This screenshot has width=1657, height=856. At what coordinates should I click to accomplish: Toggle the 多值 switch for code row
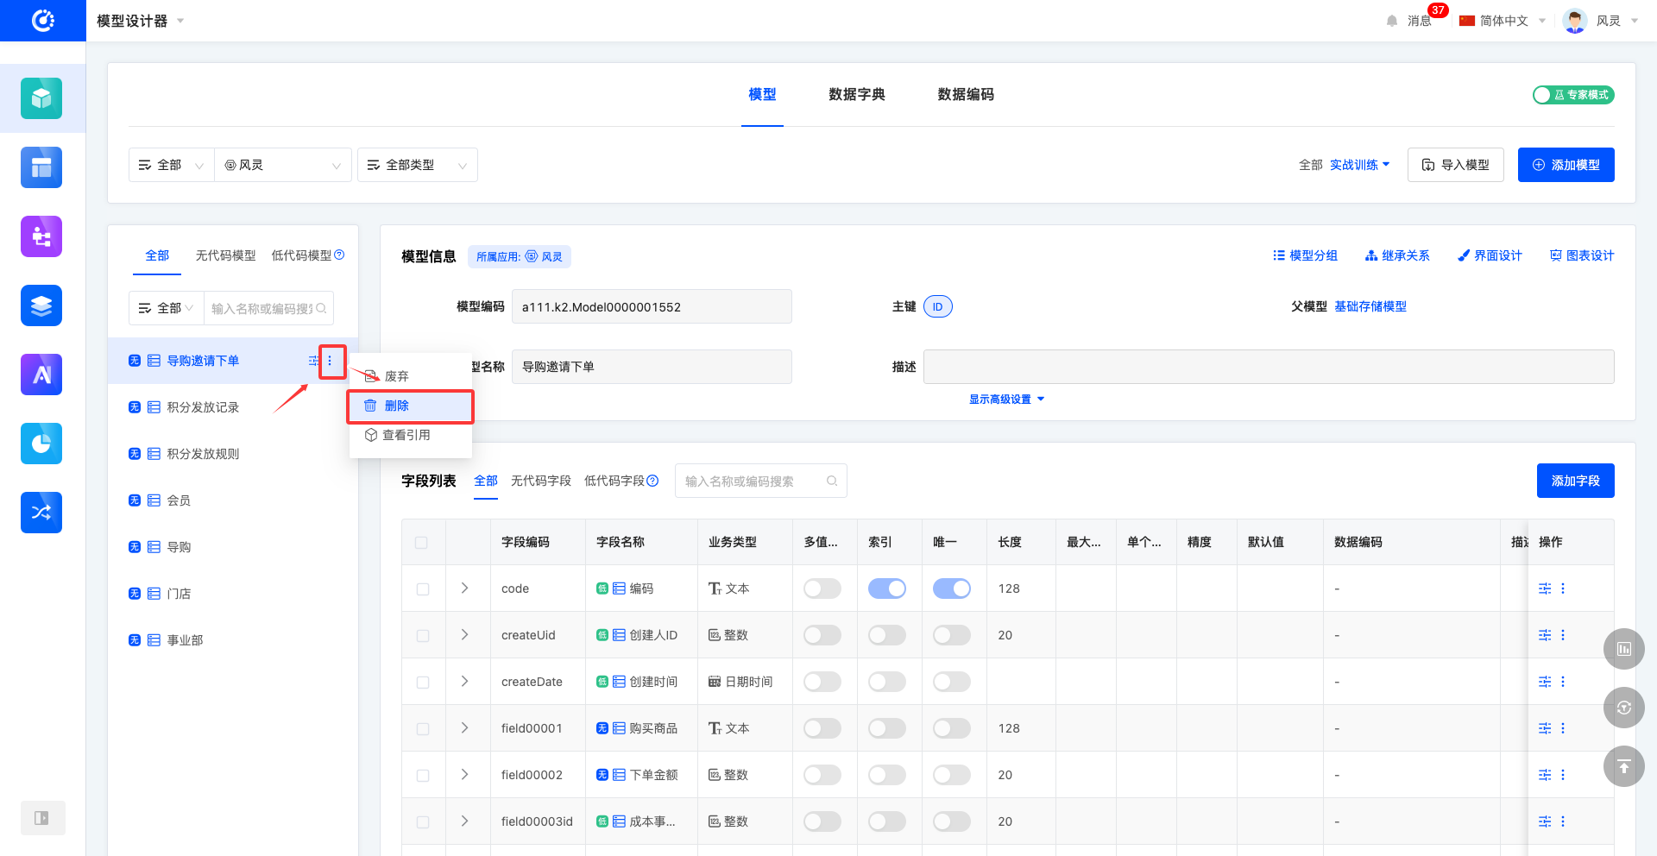[822, 588]
